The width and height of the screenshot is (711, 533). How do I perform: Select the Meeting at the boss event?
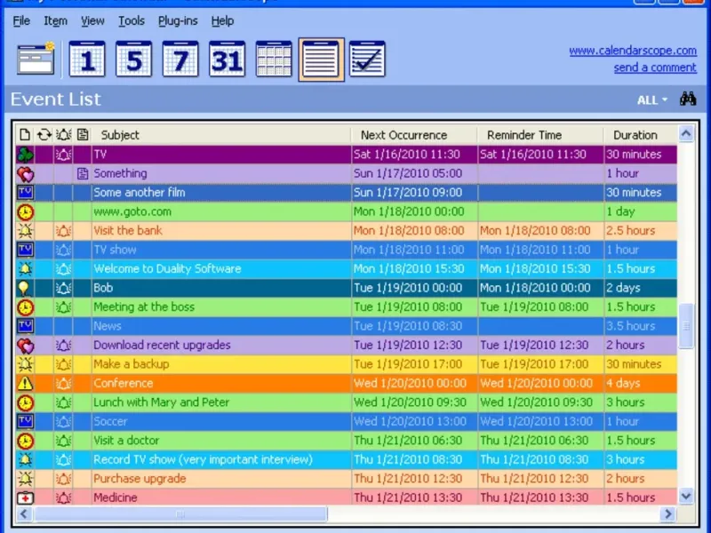(347, 306)
